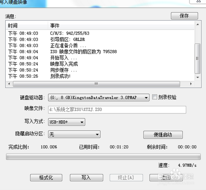Image resolution: width=206 pixels, height=190 pixels.
Task: Click the elapsed time value '00:01:20'
Action: coord(119,147)
